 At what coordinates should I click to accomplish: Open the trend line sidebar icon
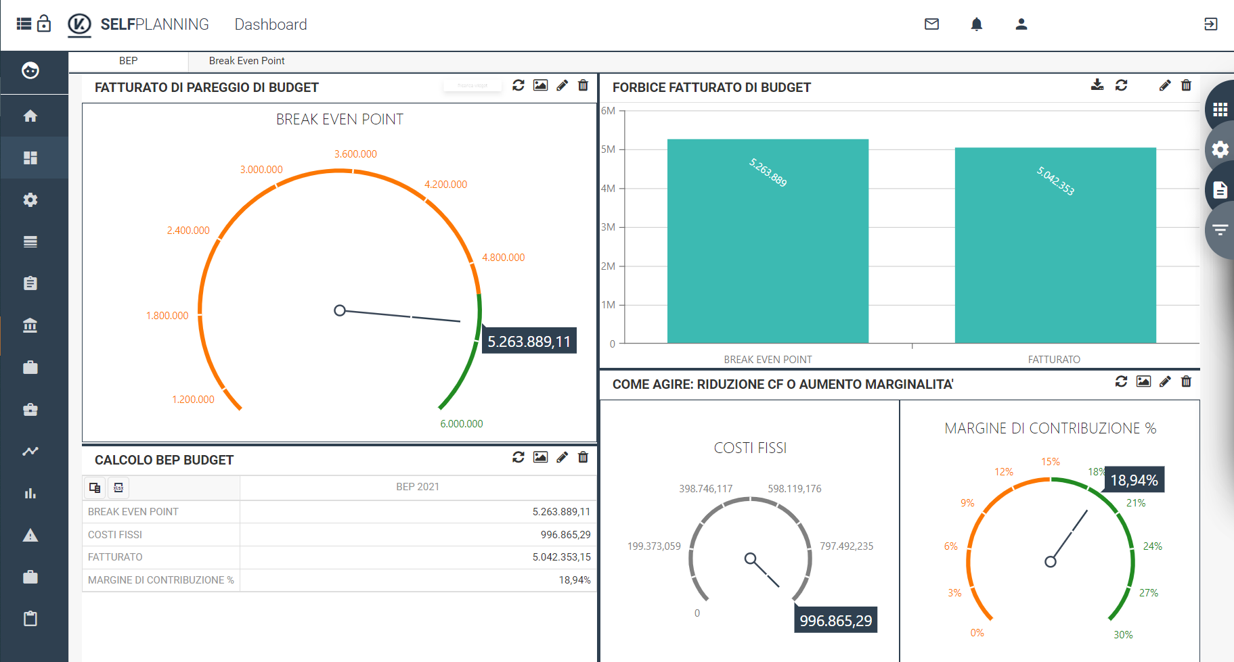pyautogui.click(x=30, y=451)
